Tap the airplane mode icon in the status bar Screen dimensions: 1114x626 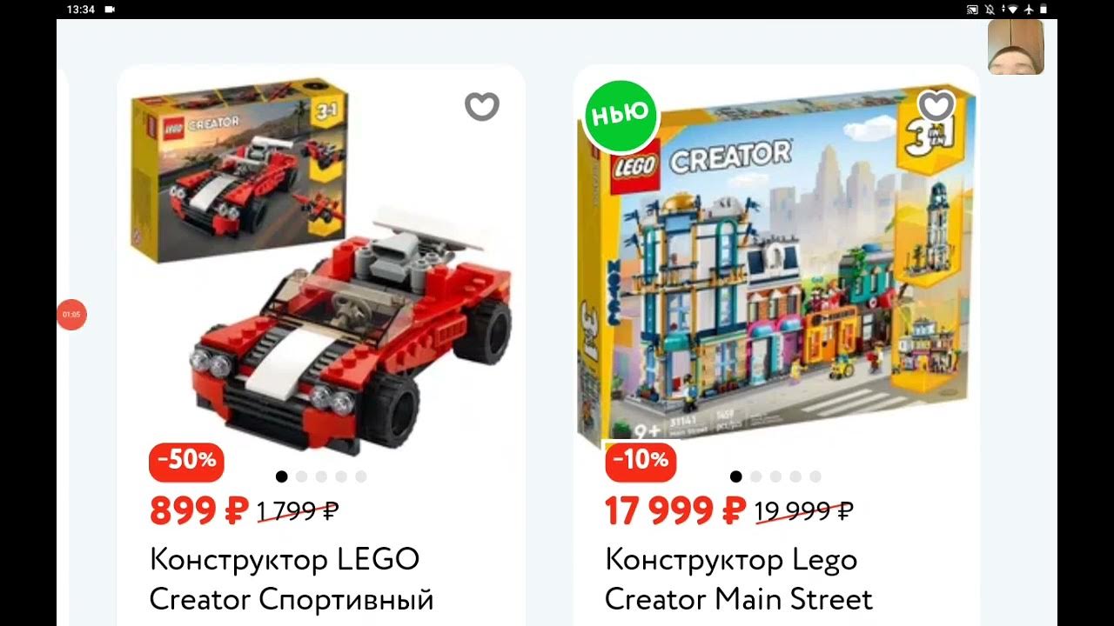pos(1029,9)
